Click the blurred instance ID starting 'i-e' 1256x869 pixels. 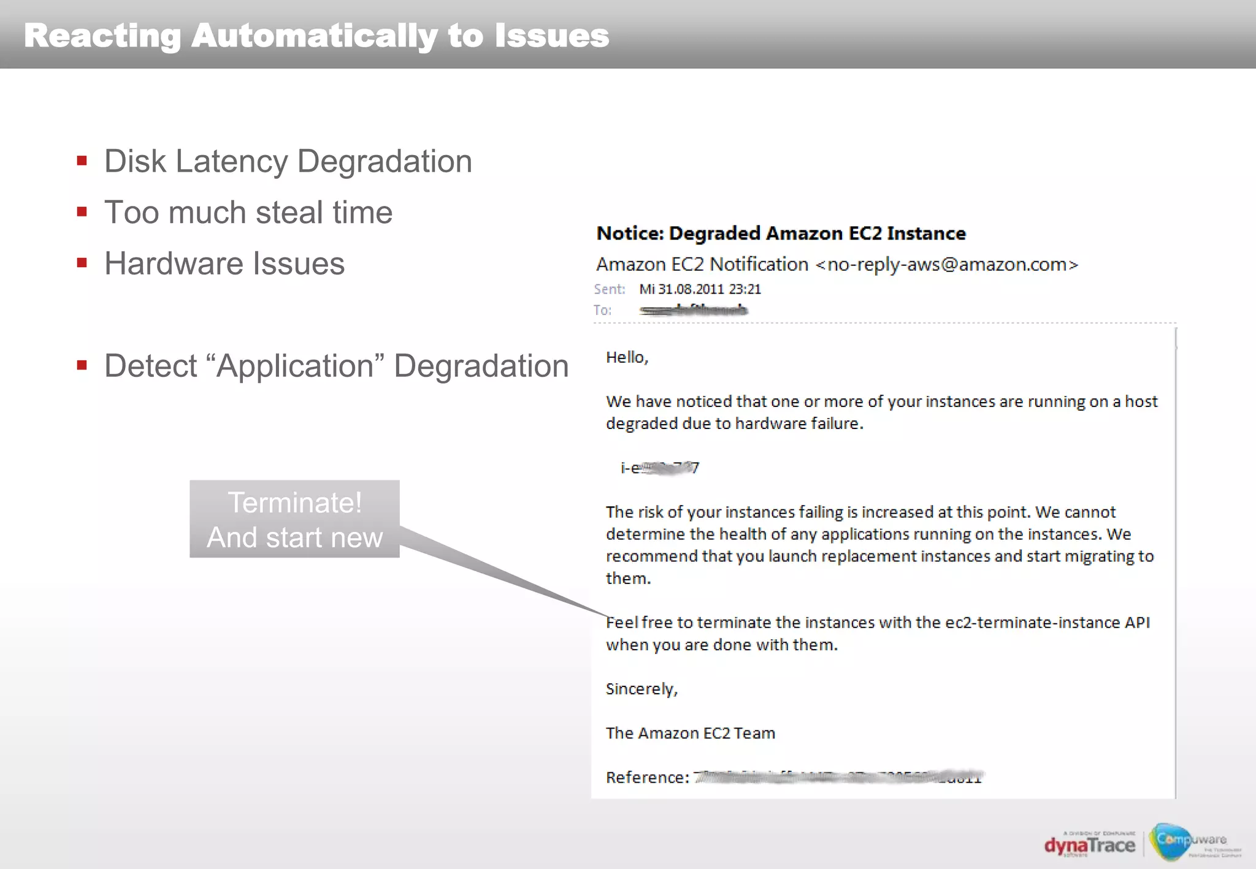pos(659,468)
